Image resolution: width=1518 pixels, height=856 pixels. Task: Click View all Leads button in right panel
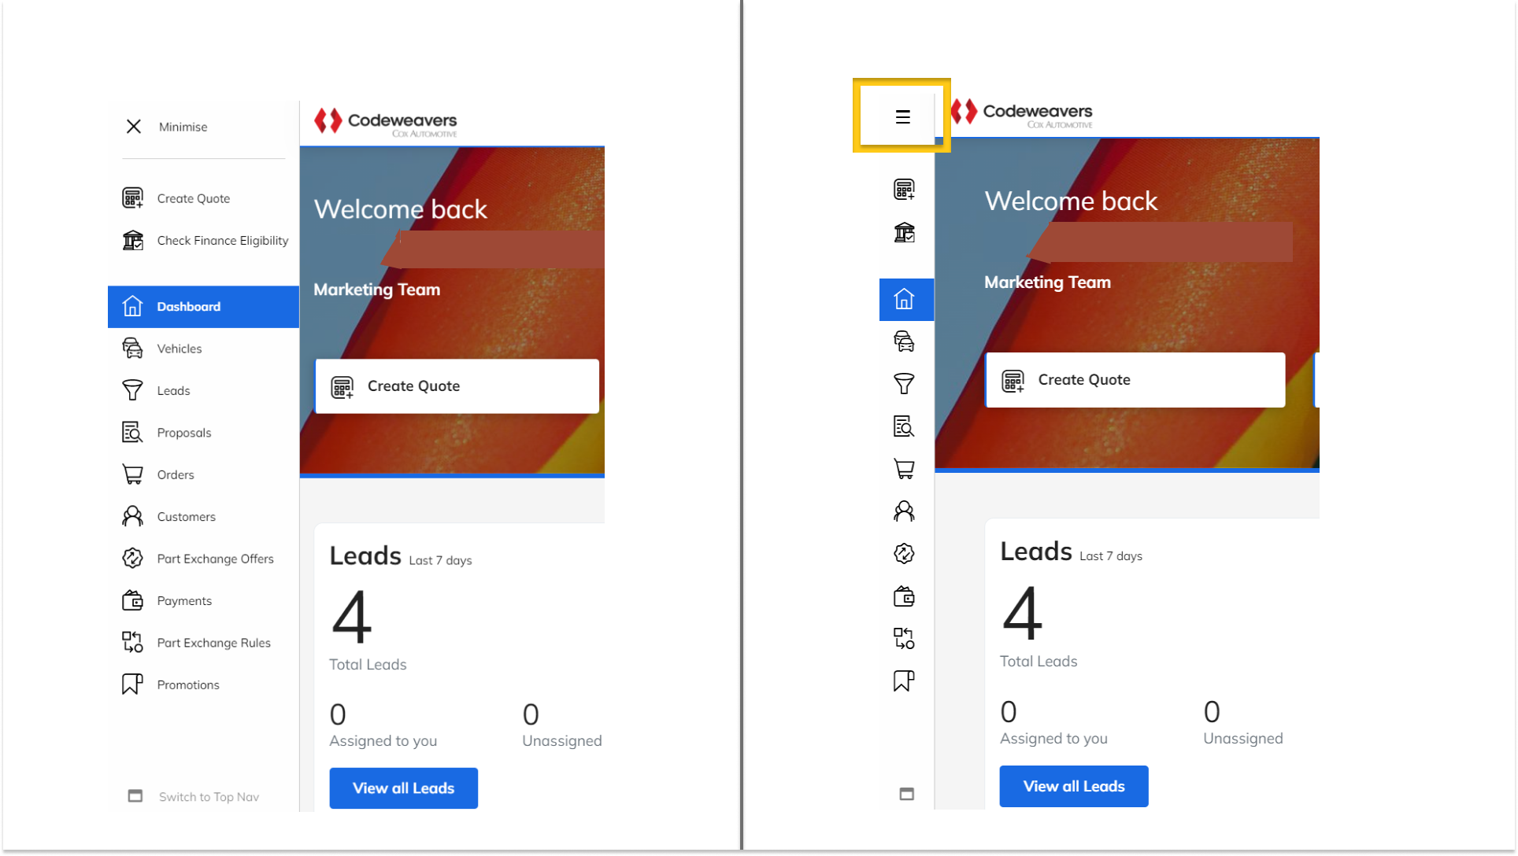point(1073,786)
